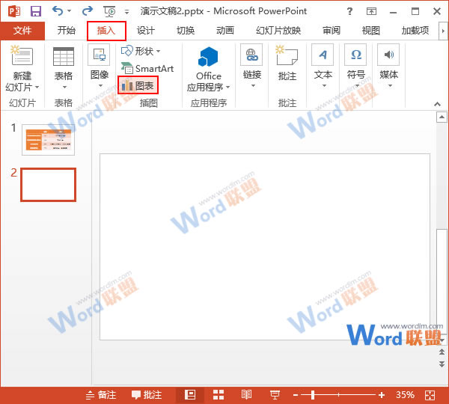Zoom out with the minus button
Image resolution: width=449 pixels, height=404 pixels.
296,395
